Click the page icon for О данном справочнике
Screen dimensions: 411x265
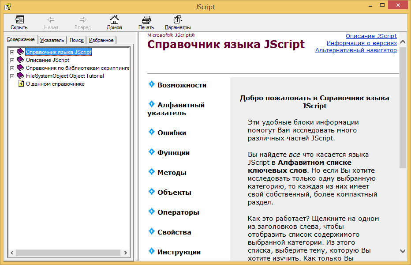click(x=21, y=84)
